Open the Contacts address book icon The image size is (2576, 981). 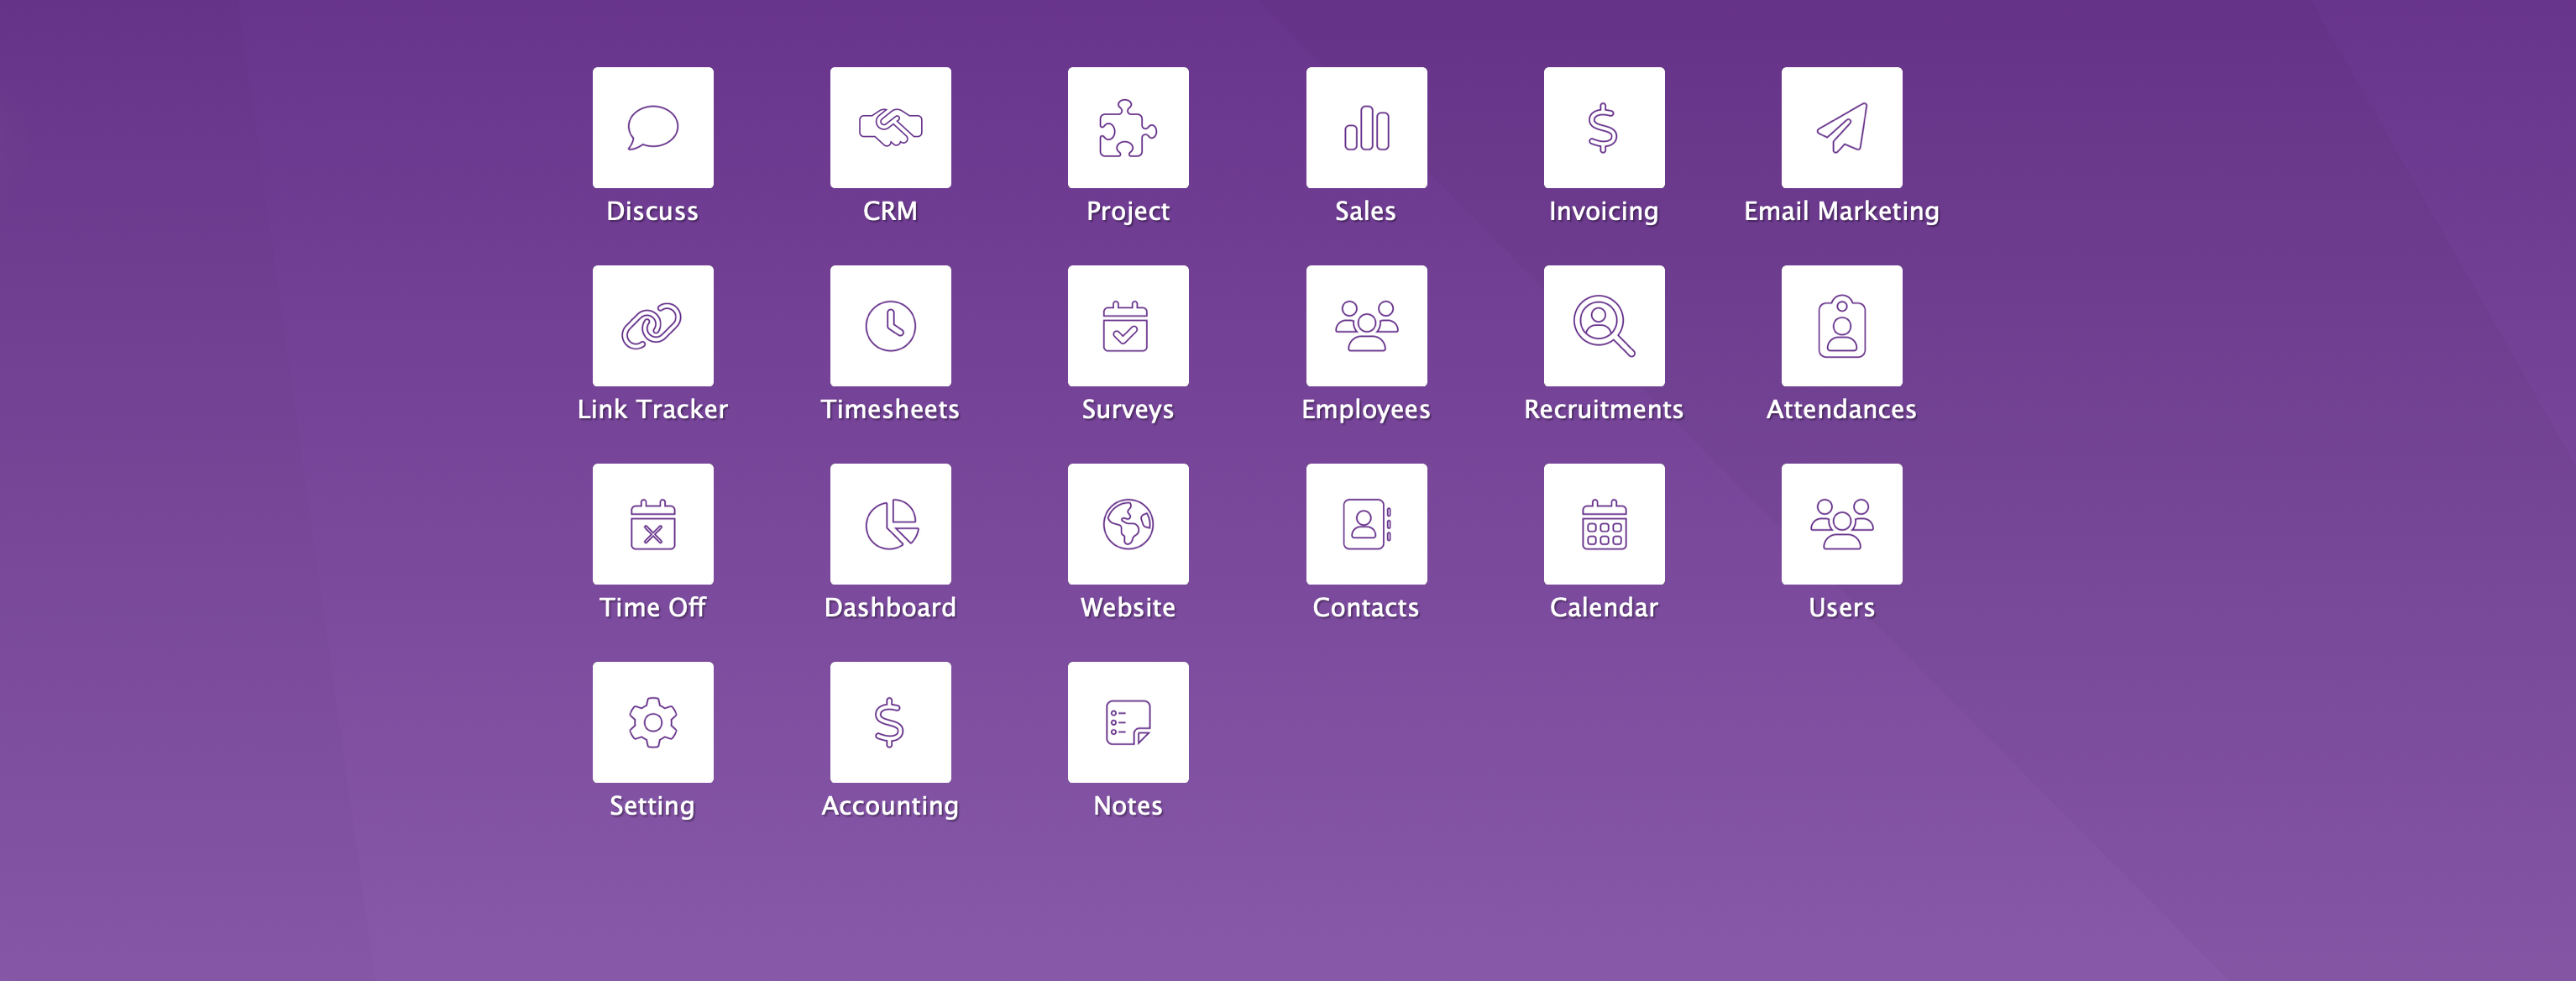(1366, 523)
